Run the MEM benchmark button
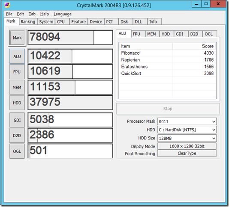229x207 pixels. [17, 87]
